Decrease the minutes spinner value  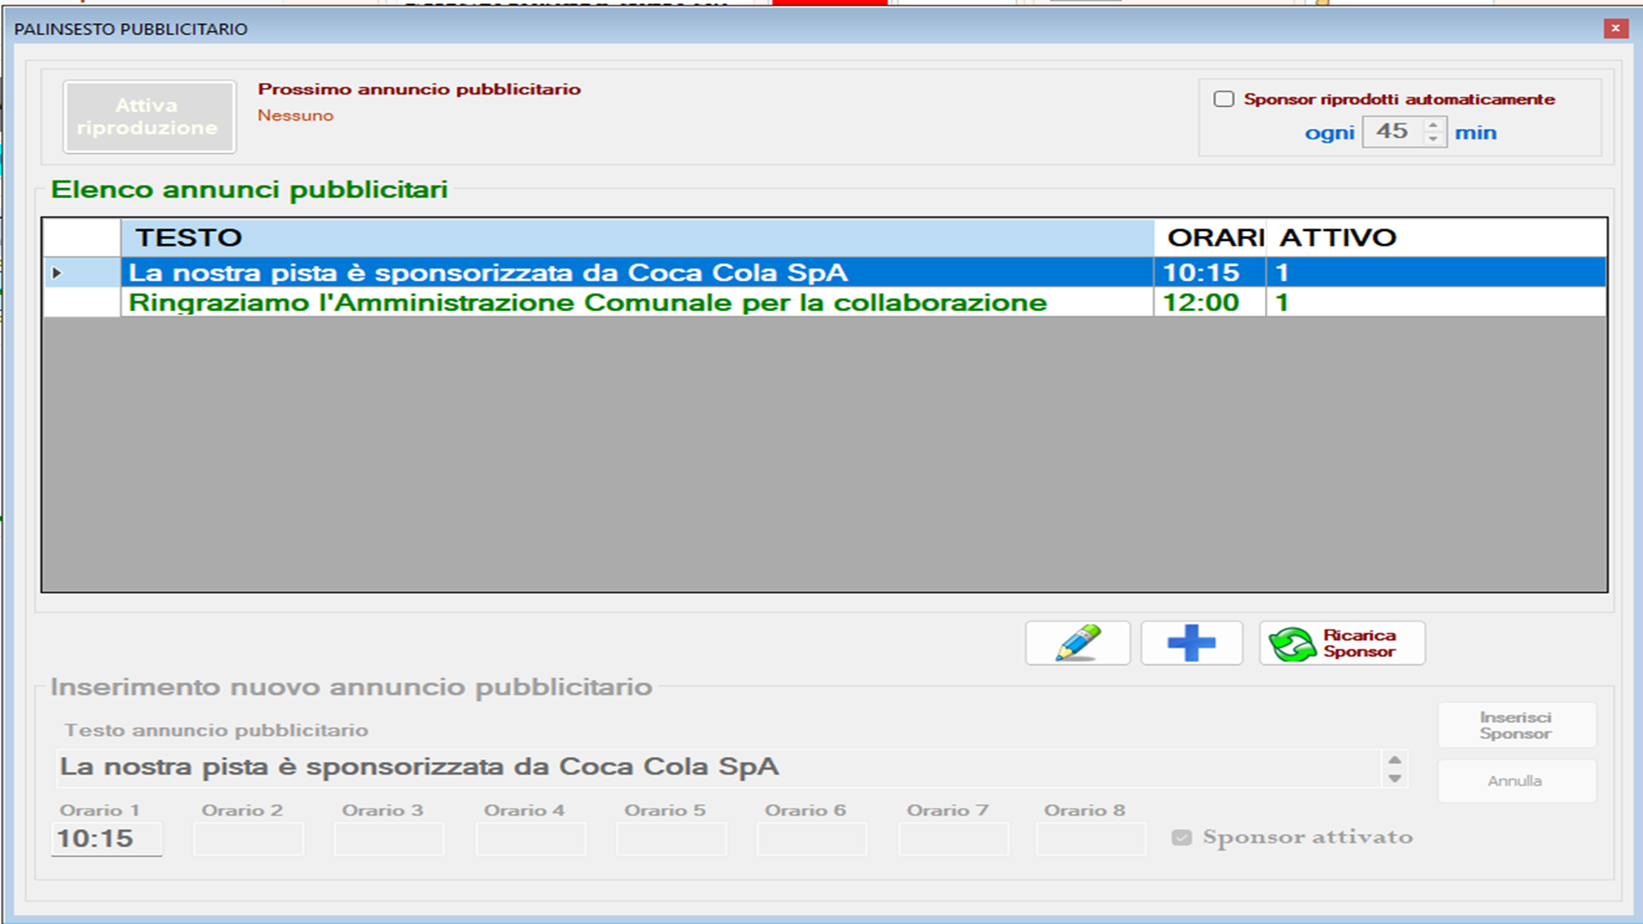click(x=1433, y=139)
